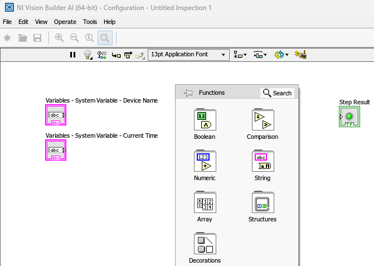Viewport: 374px width, 266px height.
Task: Open the Edit menu
Action: (x=23, y=22)
